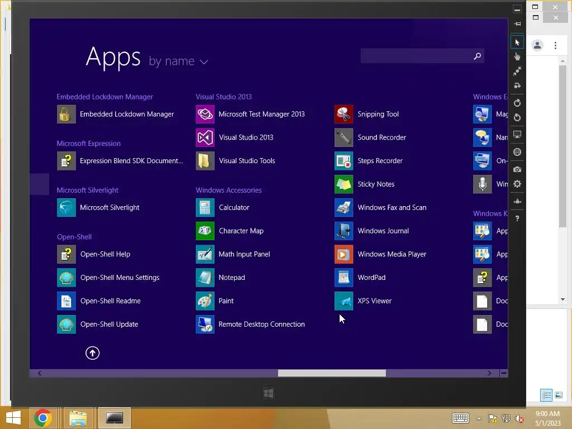Open the Chrome three-dot menu
The width and height of the screenshot is (572, 429).
click(x=555, y=45)
